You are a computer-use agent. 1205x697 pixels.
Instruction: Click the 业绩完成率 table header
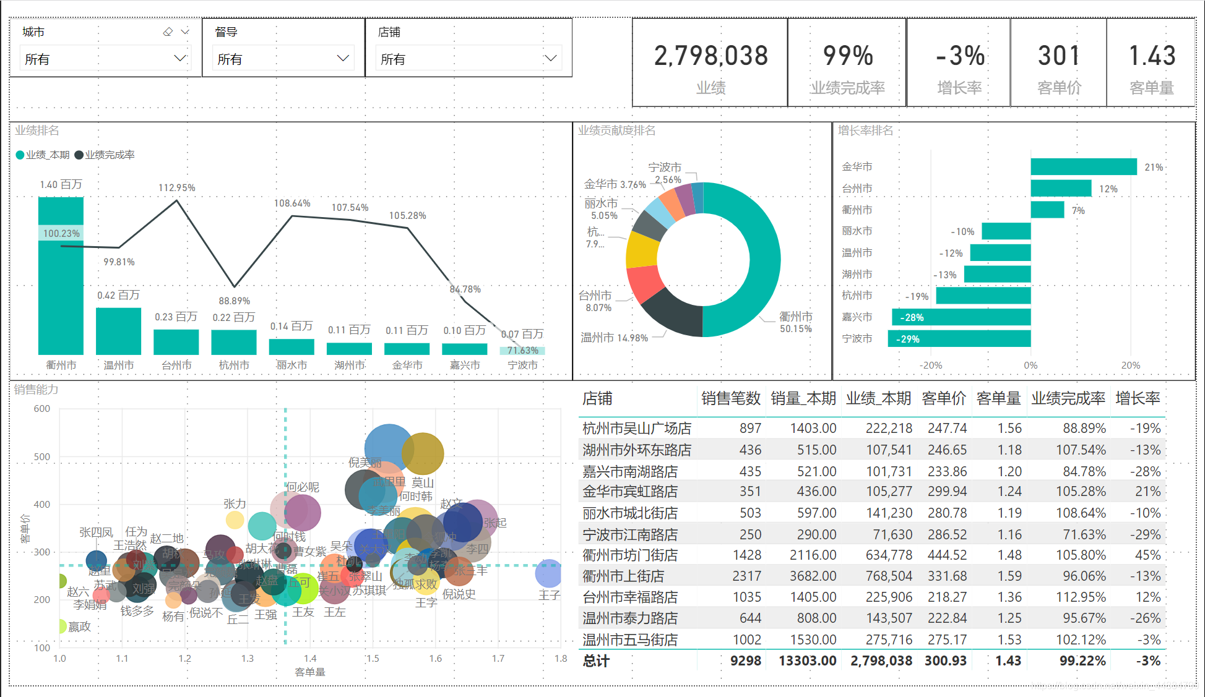(1068, 399)
